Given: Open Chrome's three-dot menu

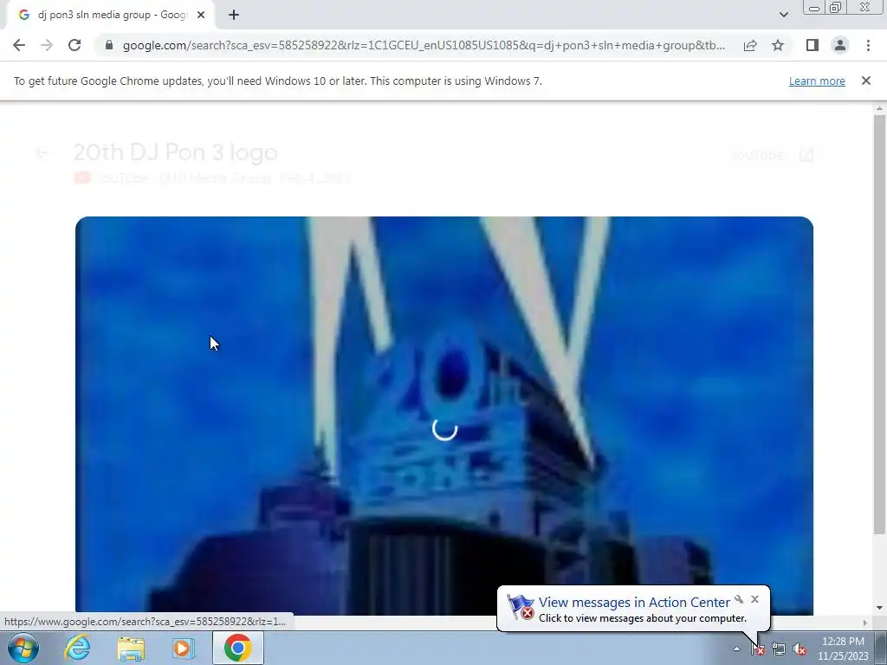Looking at the screenshot, I should coord(868,45).
